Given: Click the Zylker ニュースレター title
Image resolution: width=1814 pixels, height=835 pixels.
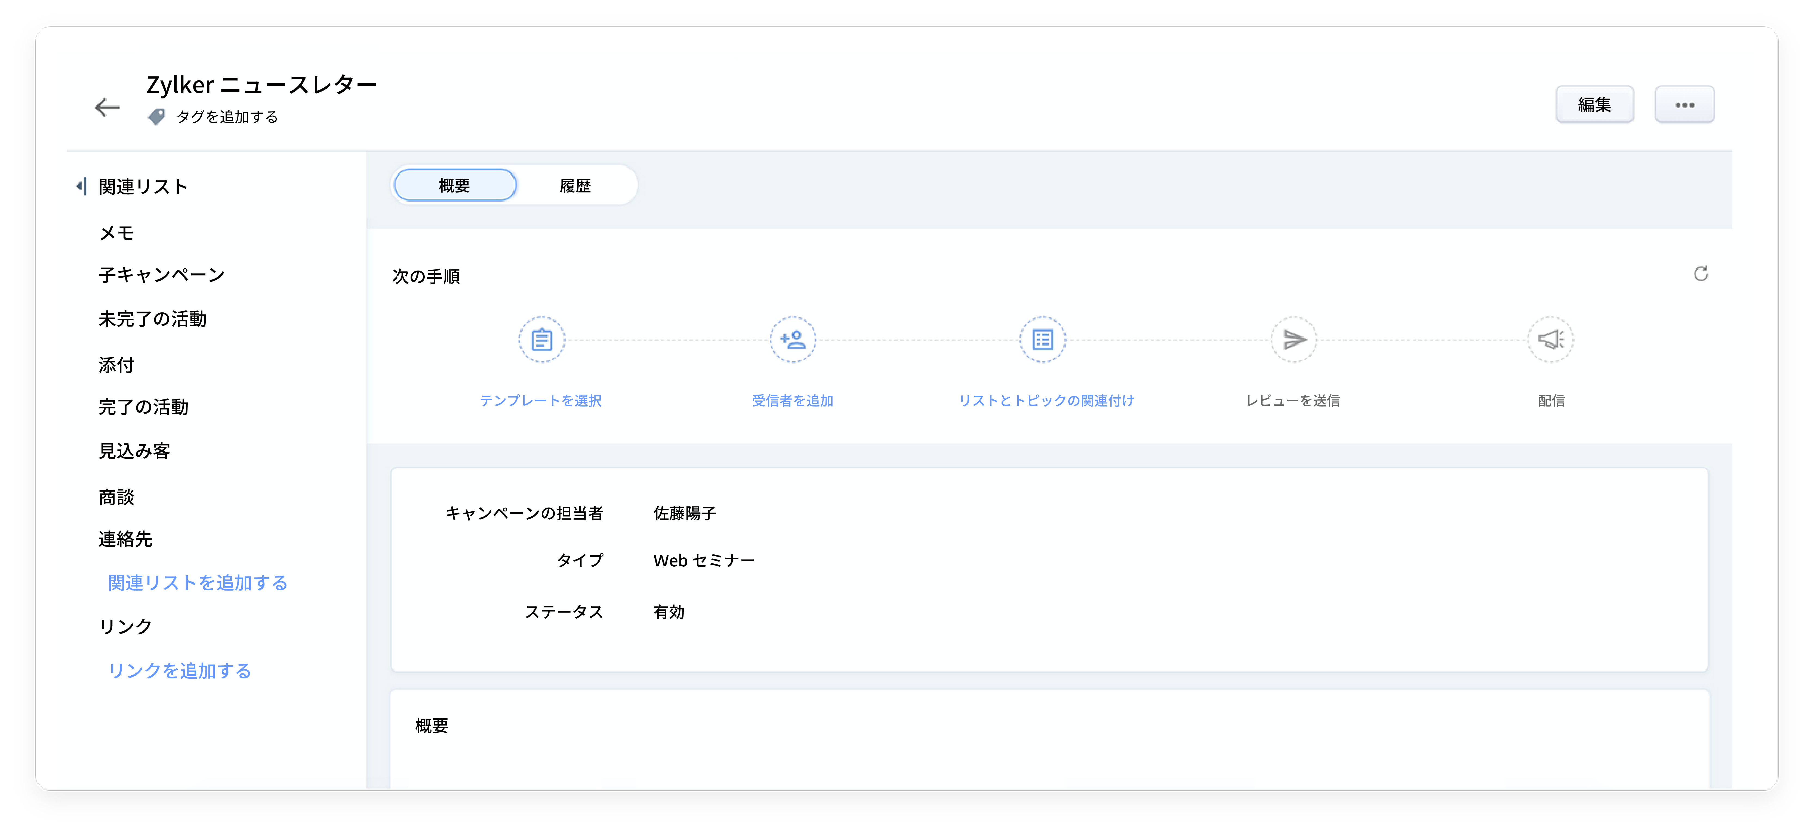Looking at the screenshot, I should pyautogui.click(x=262, y=85).
